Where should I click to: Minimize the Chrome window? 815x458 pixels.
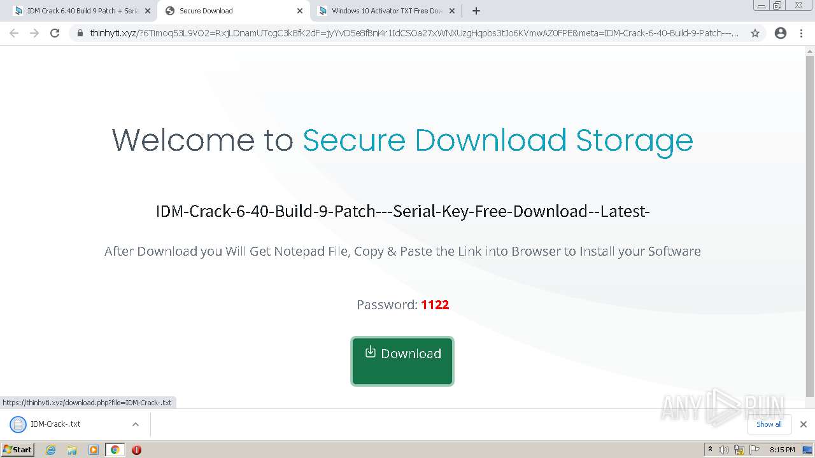click(762, 6)
